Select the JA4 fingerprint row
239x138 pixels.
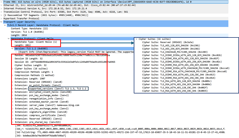(43, 126)
